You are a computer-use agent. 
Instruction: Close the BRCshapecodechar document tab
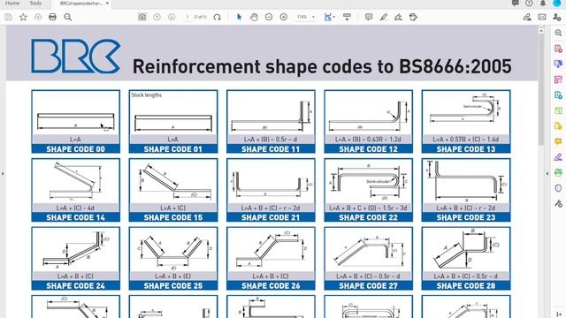click(x=107, y=4)
